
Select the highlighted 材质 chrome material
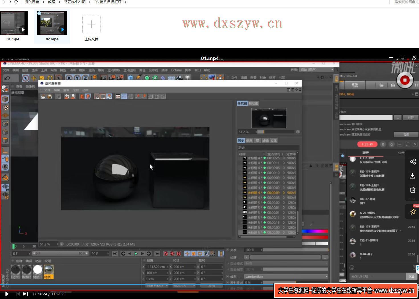[x=49, y=272]
